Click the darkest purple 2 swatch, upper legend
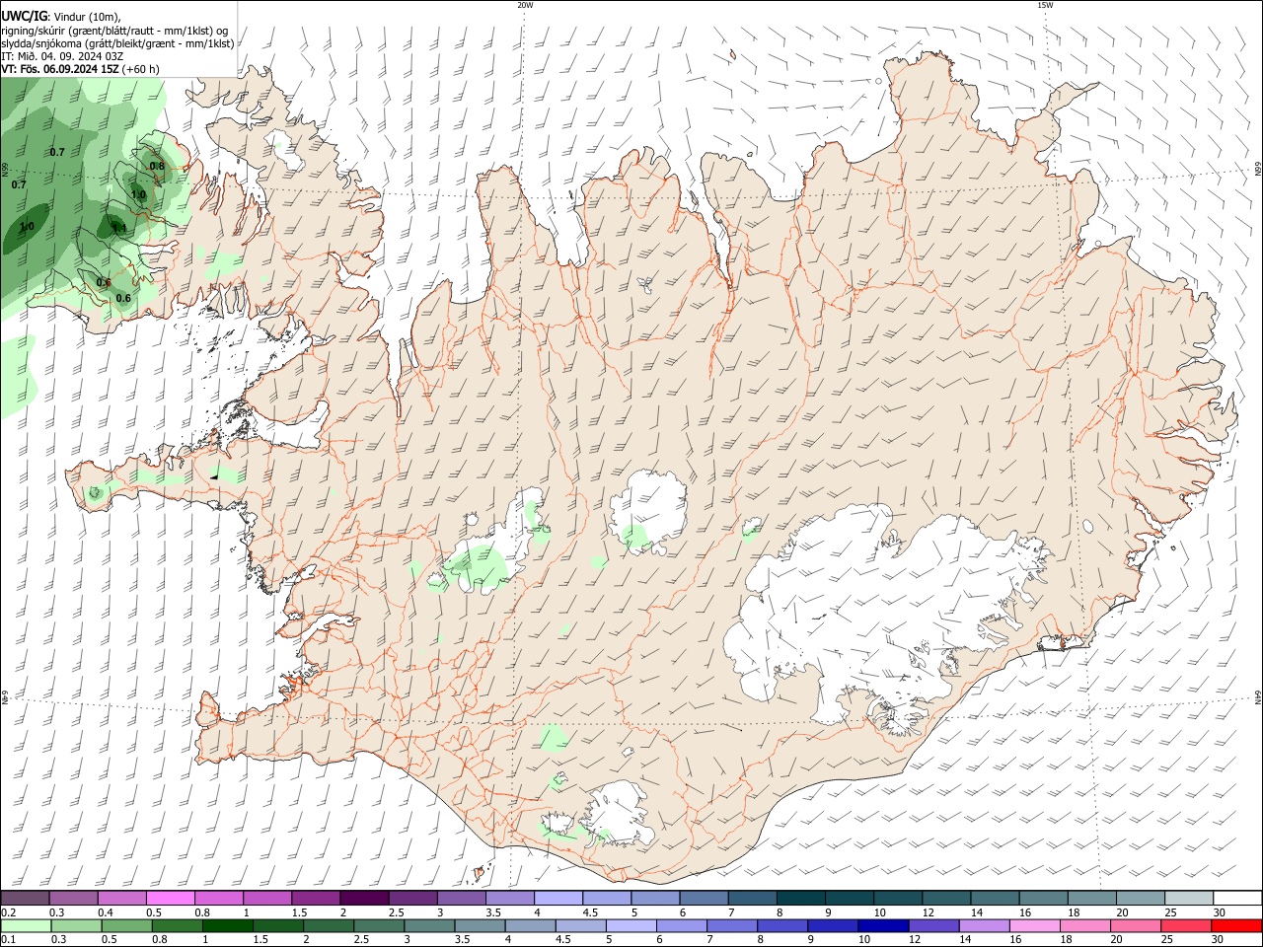The height and width of the screenshot is (947, 1263). [364, 899]
